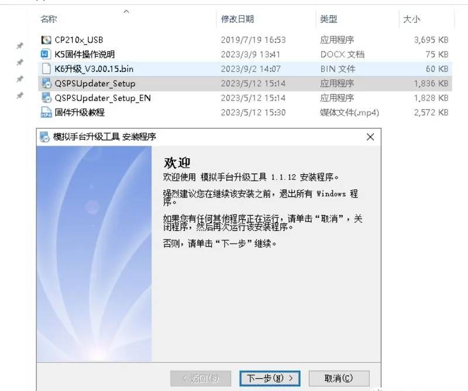Click the pin icon beside the K5固件操作说明 row
468x391 pixels.
(x=20, y=63)
